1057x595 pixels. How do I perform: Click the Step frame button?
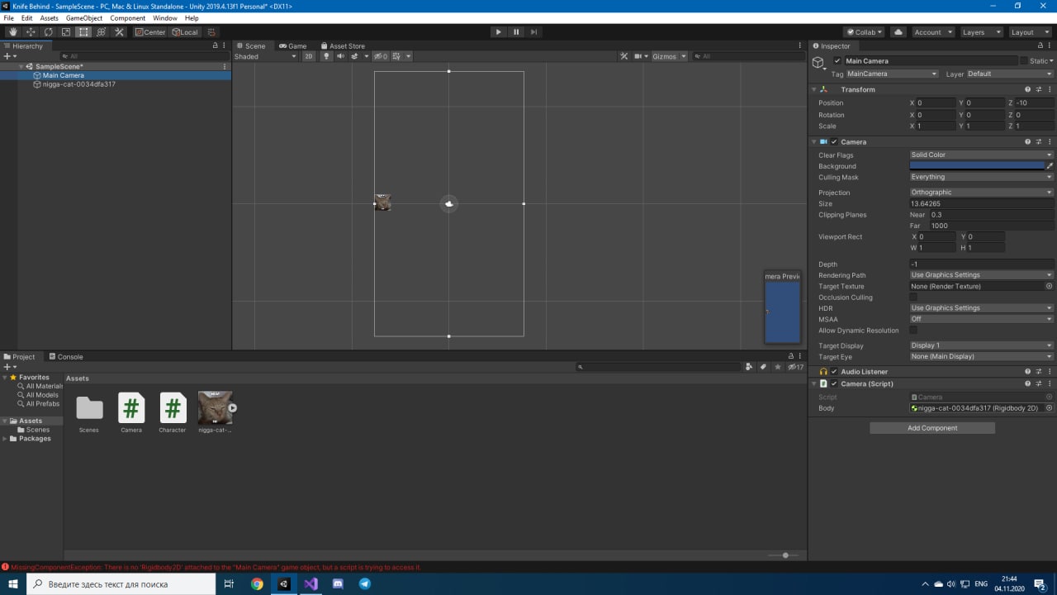coord(534,32)
